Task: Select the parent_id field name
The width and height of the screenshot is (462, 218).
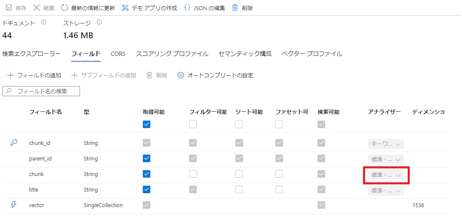Action: (x=41, y=159)
